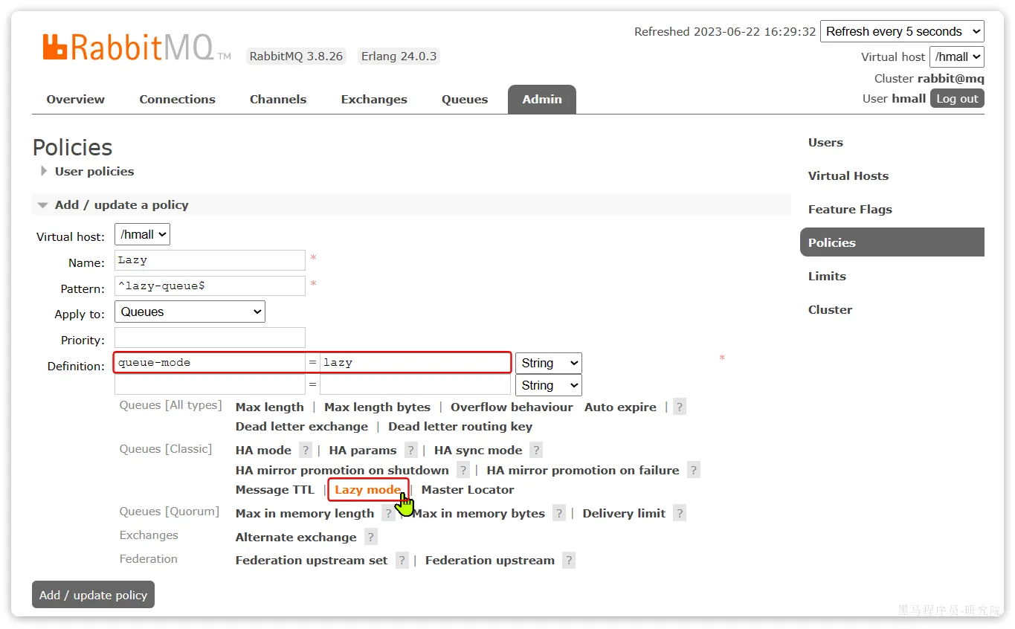Open help icon next to HA mode

tap(306, 450)
